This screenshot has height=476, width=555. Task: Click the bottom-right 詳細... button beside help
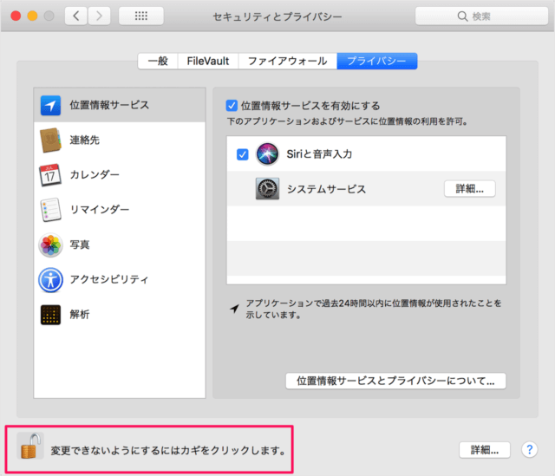(485, 450)
